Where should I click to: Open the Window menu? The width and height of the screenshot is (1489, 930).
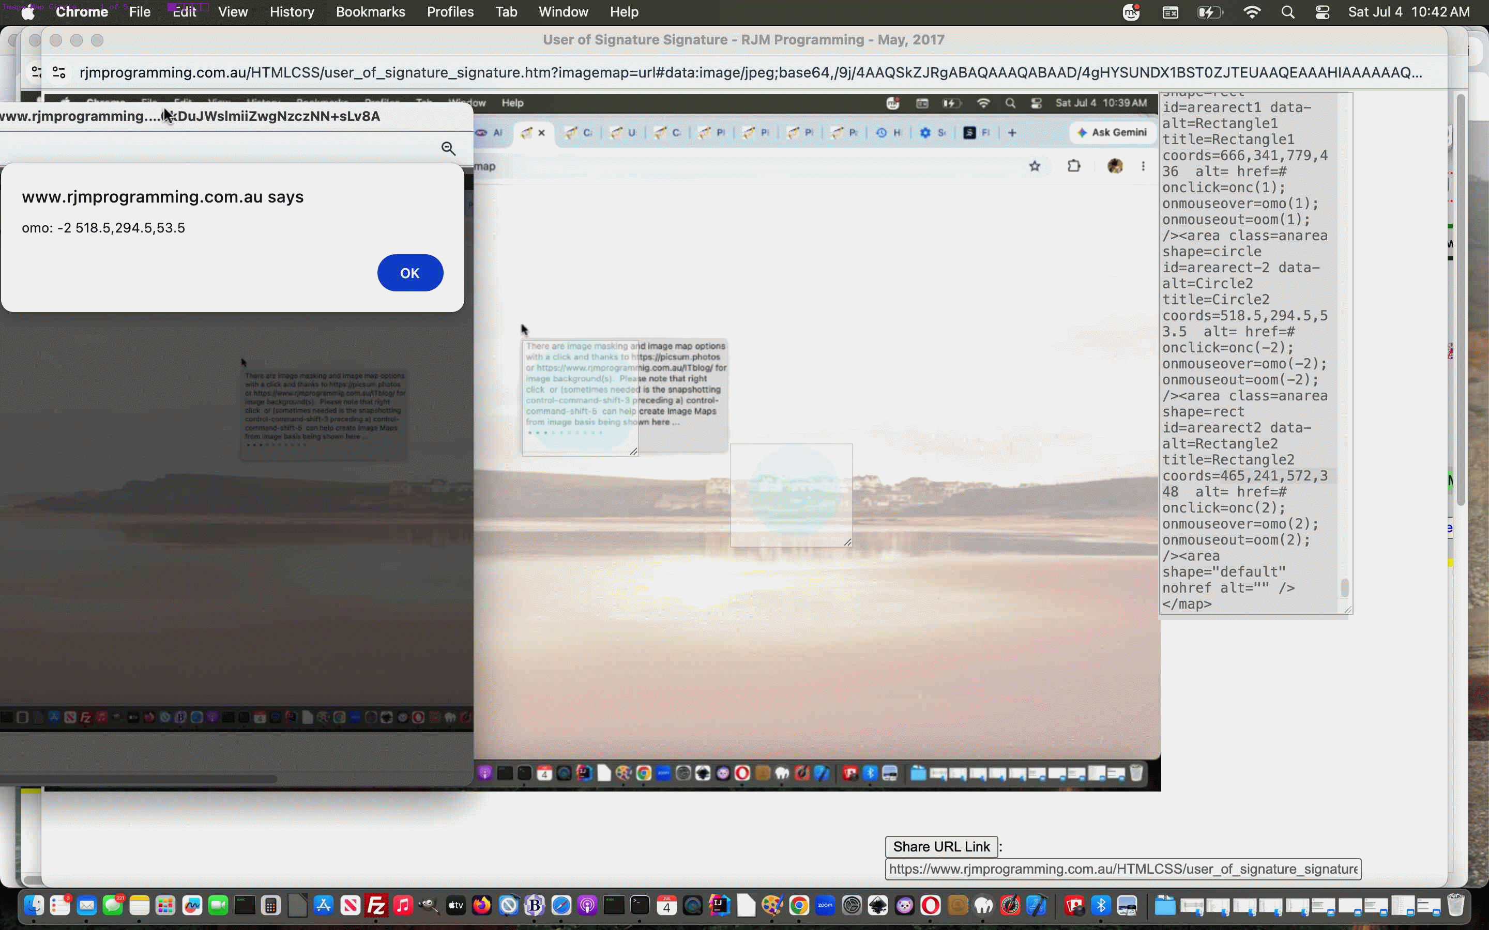[563, 12]
